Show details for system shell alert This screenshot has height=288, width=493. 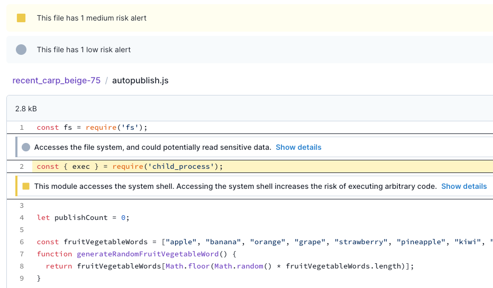[464, 186]
